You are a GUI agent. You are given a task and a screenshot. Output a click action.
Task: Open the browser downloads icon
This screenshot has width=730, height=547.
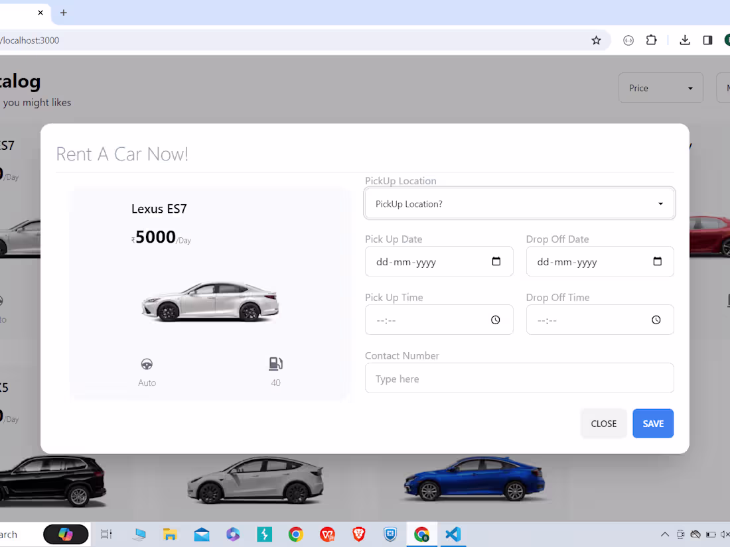(685, 40)
